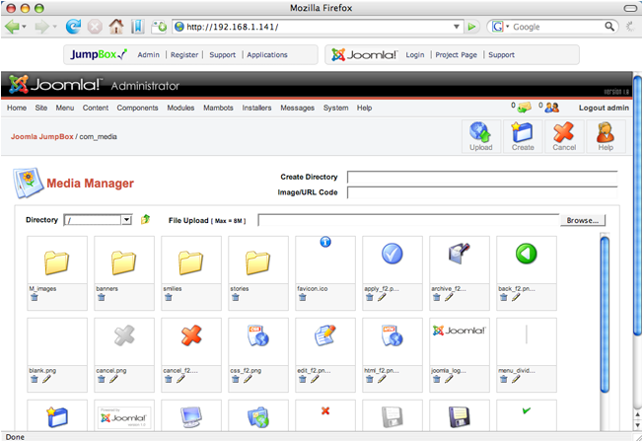This screenshot has height=443, width=643.
Task: Click the browser Home icon
Action: click(x=116, y=27)
